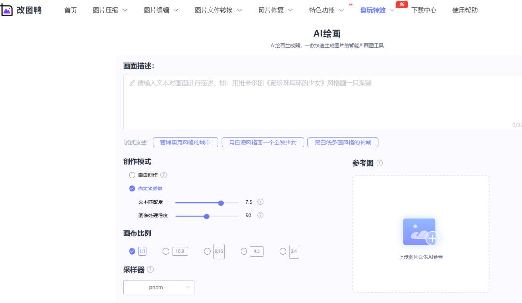Click the pencil icon in the description box
Image resolution: width=522 pixels, height=303 pixels.
click(x=132, y=83)
